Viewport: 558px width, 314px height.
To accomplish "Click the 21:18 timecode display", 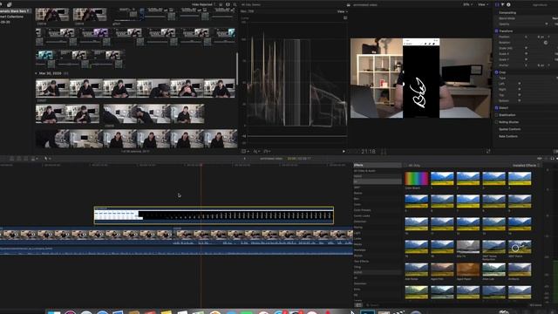I will click(368, 151).
